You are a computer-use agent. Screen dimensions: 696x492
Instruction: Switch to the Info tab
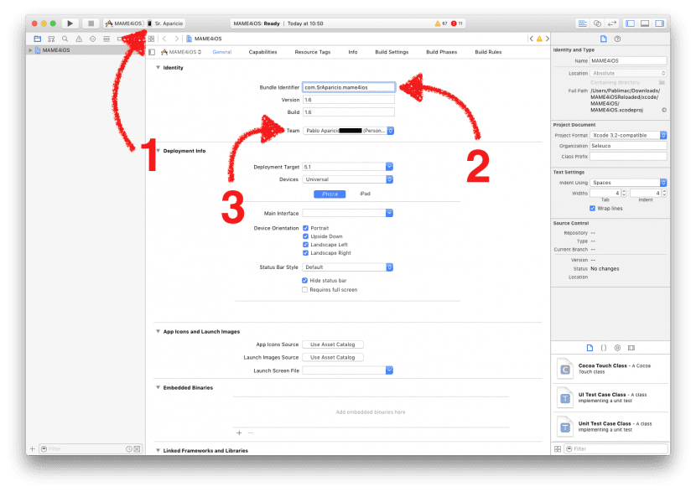click(353, 52)
